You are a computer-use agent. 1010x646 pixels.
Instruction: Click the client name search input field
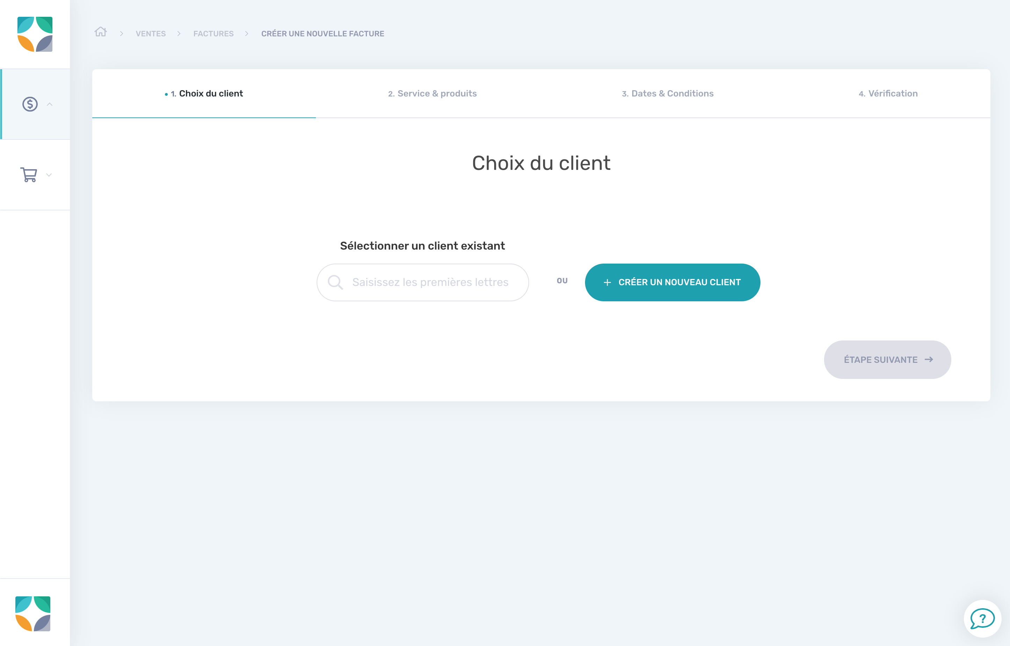423,282
